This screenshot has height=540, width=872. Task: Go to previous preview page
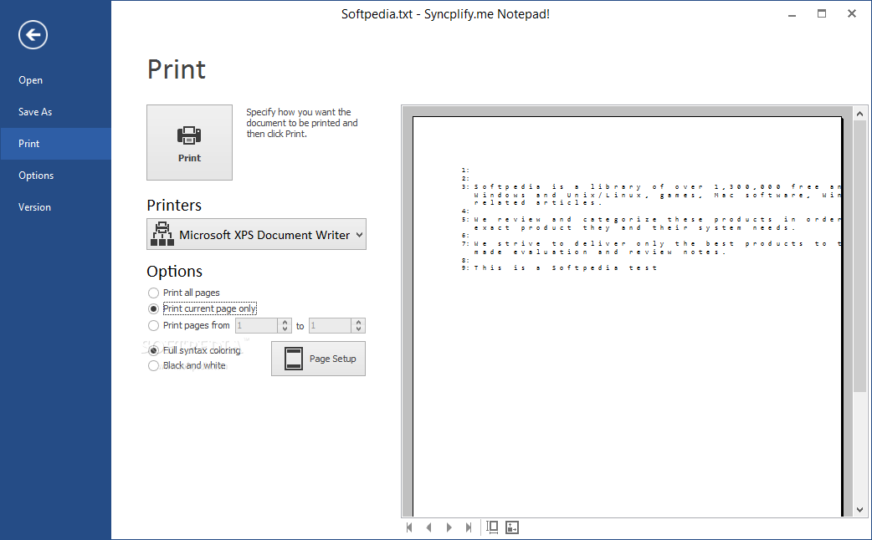click(x=428, y=527)
